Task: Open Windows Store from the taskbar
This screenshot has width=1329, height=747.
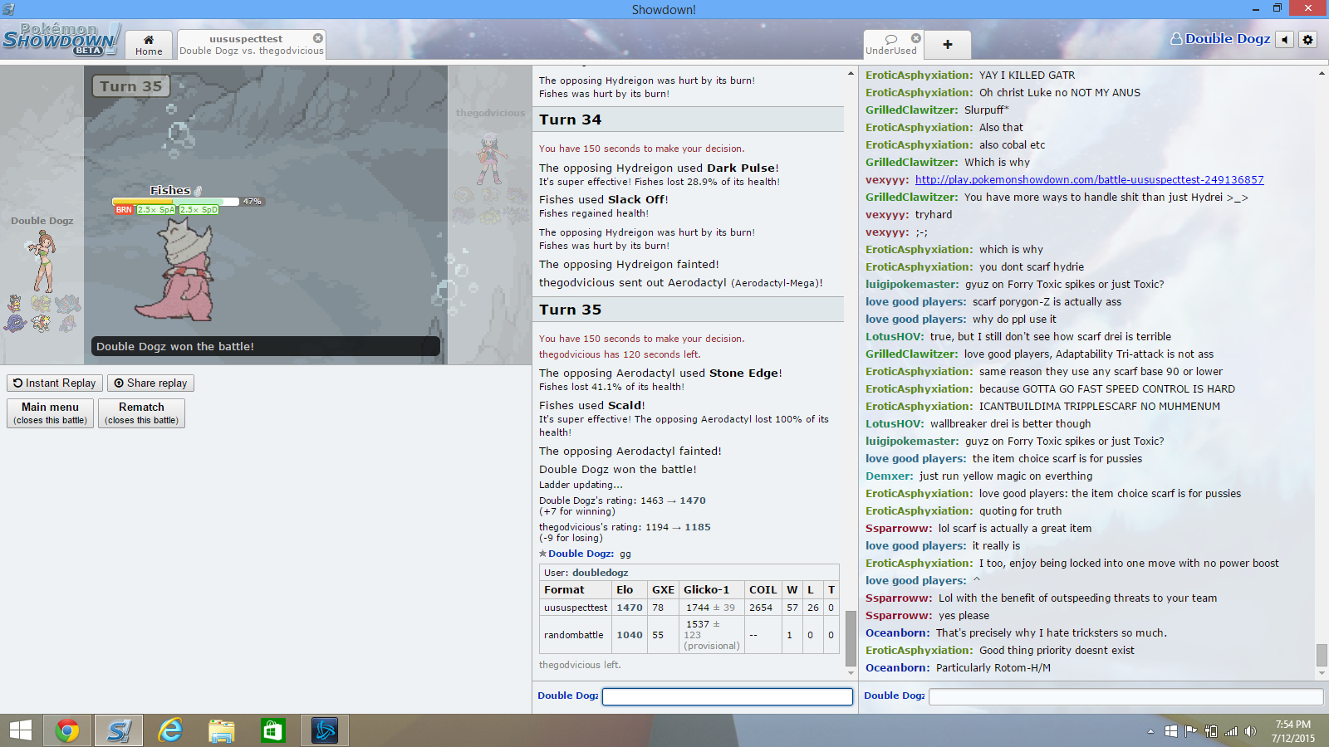Action: click(272, 730)
